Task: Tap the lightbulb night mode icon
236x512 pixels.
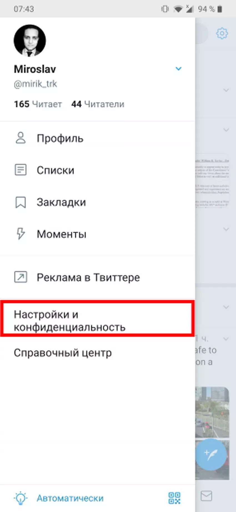Action: click(x=21, y=498)
